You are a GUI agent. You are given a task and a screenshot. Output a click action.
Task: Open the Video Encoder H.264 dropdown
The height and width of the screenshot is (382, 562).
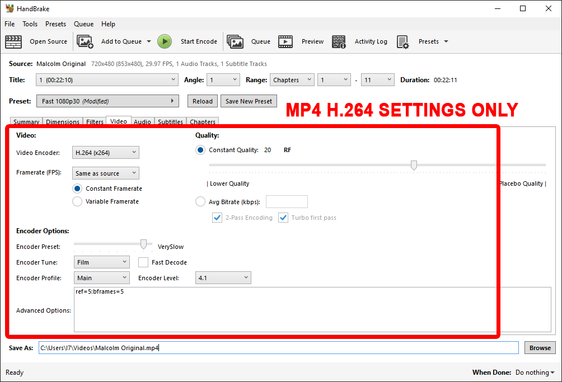106,153
